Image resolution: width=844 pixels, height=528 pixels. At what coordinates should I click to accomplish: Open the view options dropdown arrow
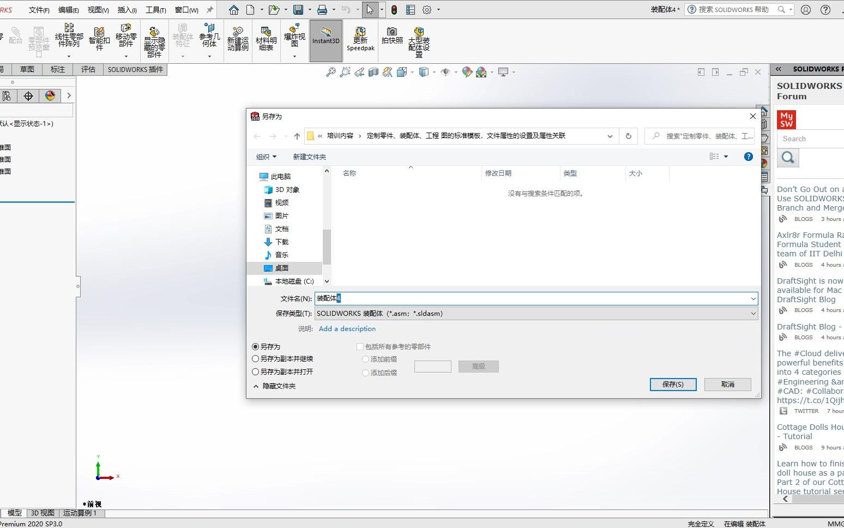[726, 157]
